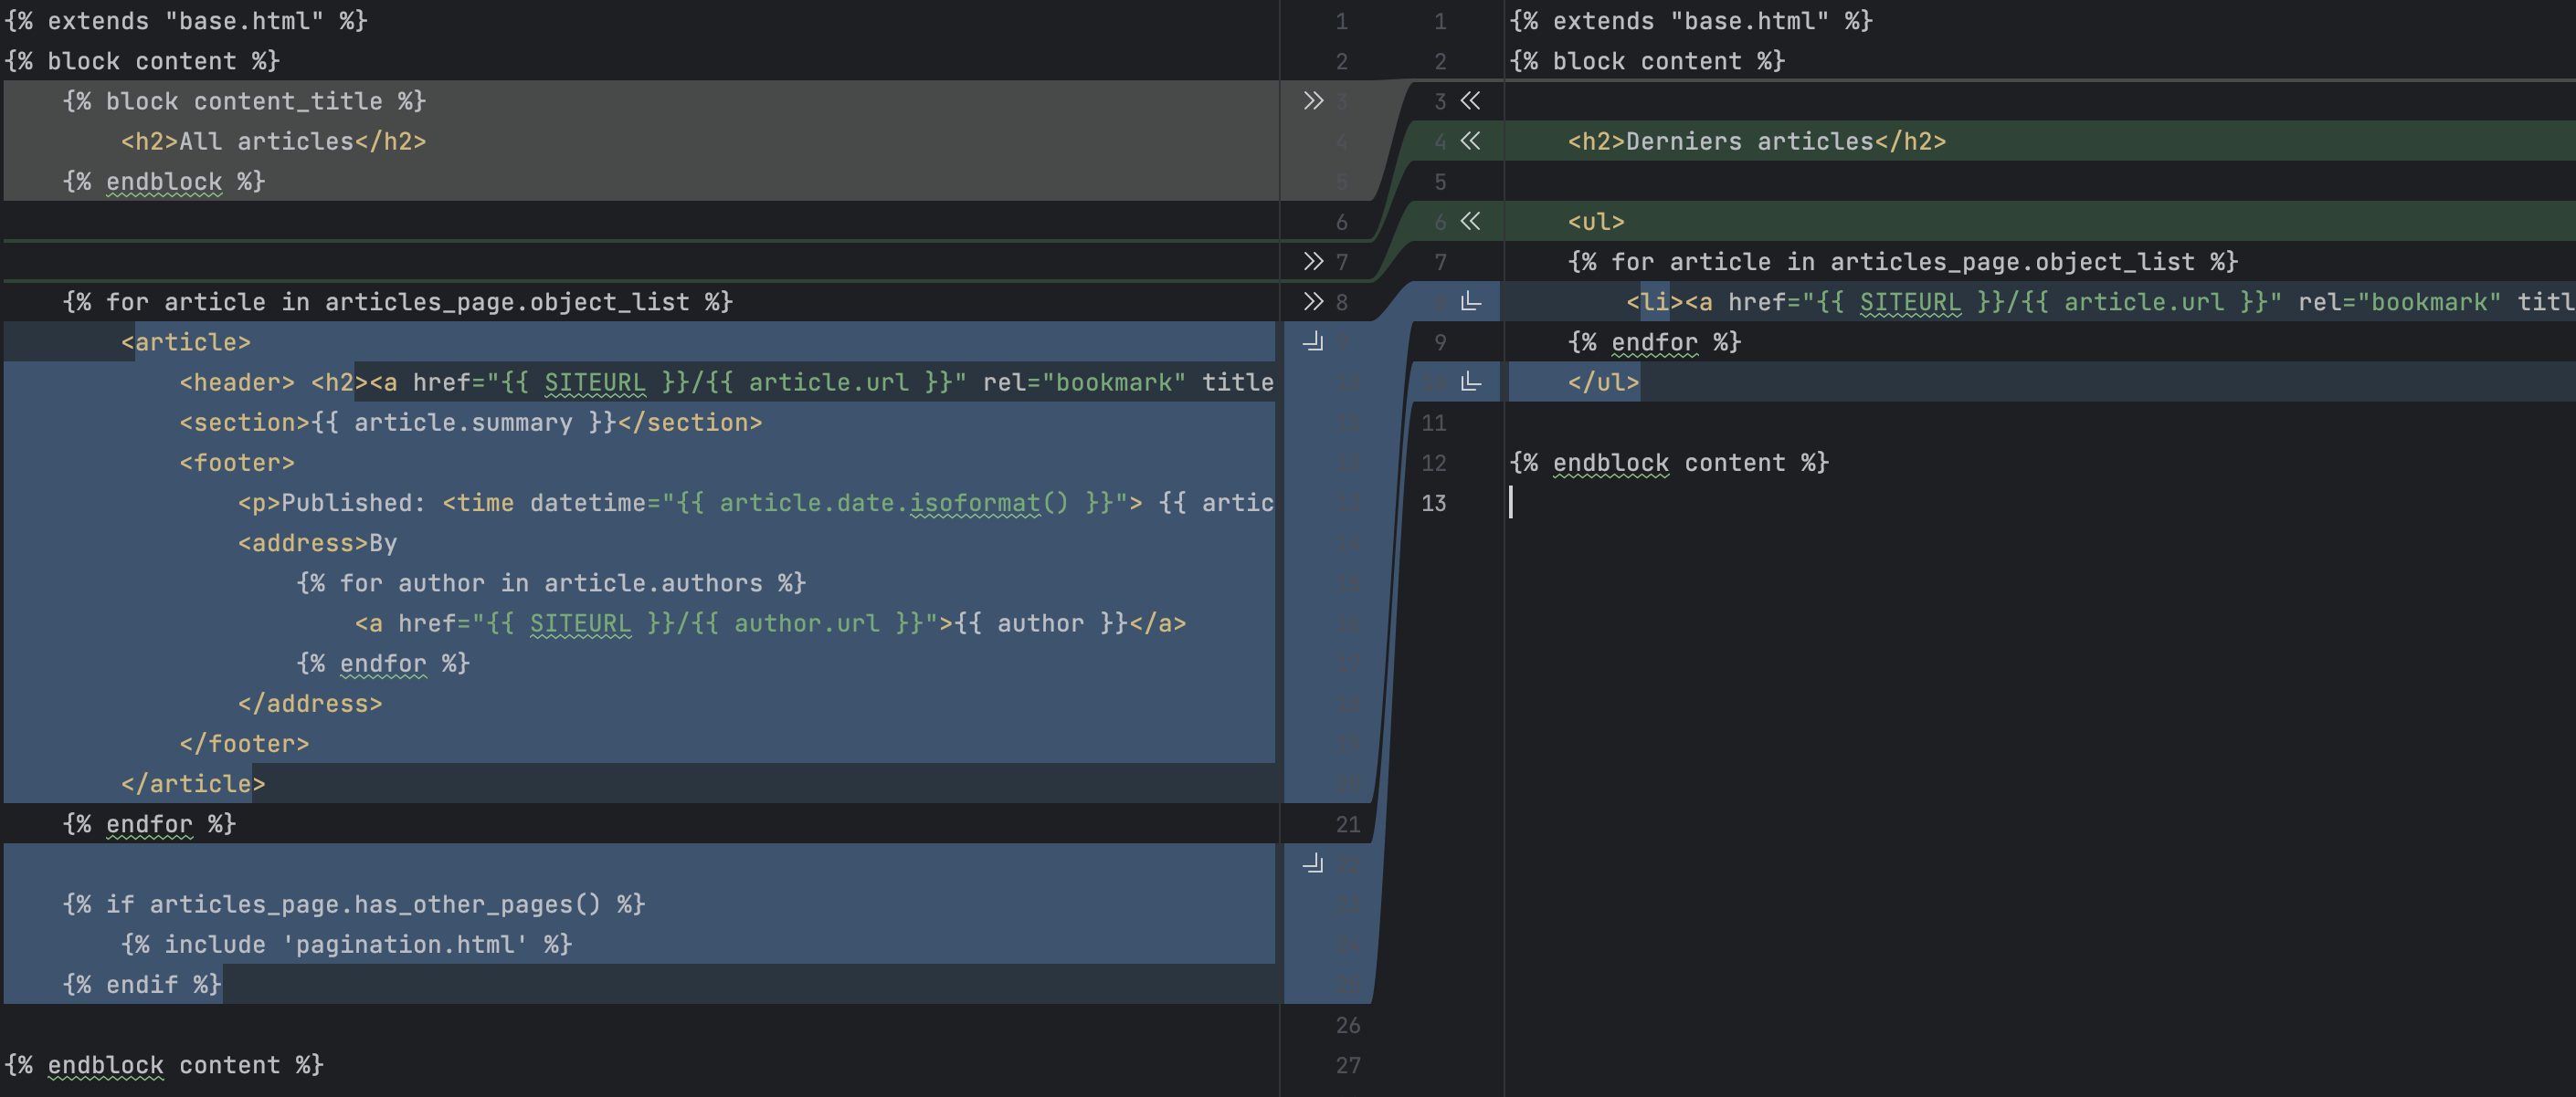The height and width of the screenshot is (1097, 2576).
Task: Click line number 26 in the left gutter
Action: pos(1348,1025)
